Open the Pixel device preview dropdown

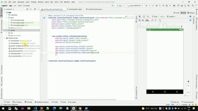(x=155, y=16)
